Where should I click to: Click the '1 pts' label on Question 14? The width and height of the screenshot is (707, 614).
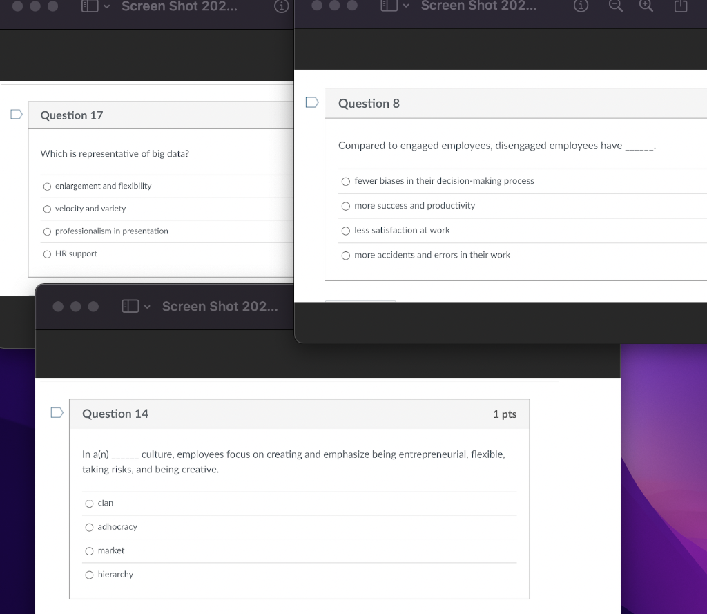click(x=505, y=414)
